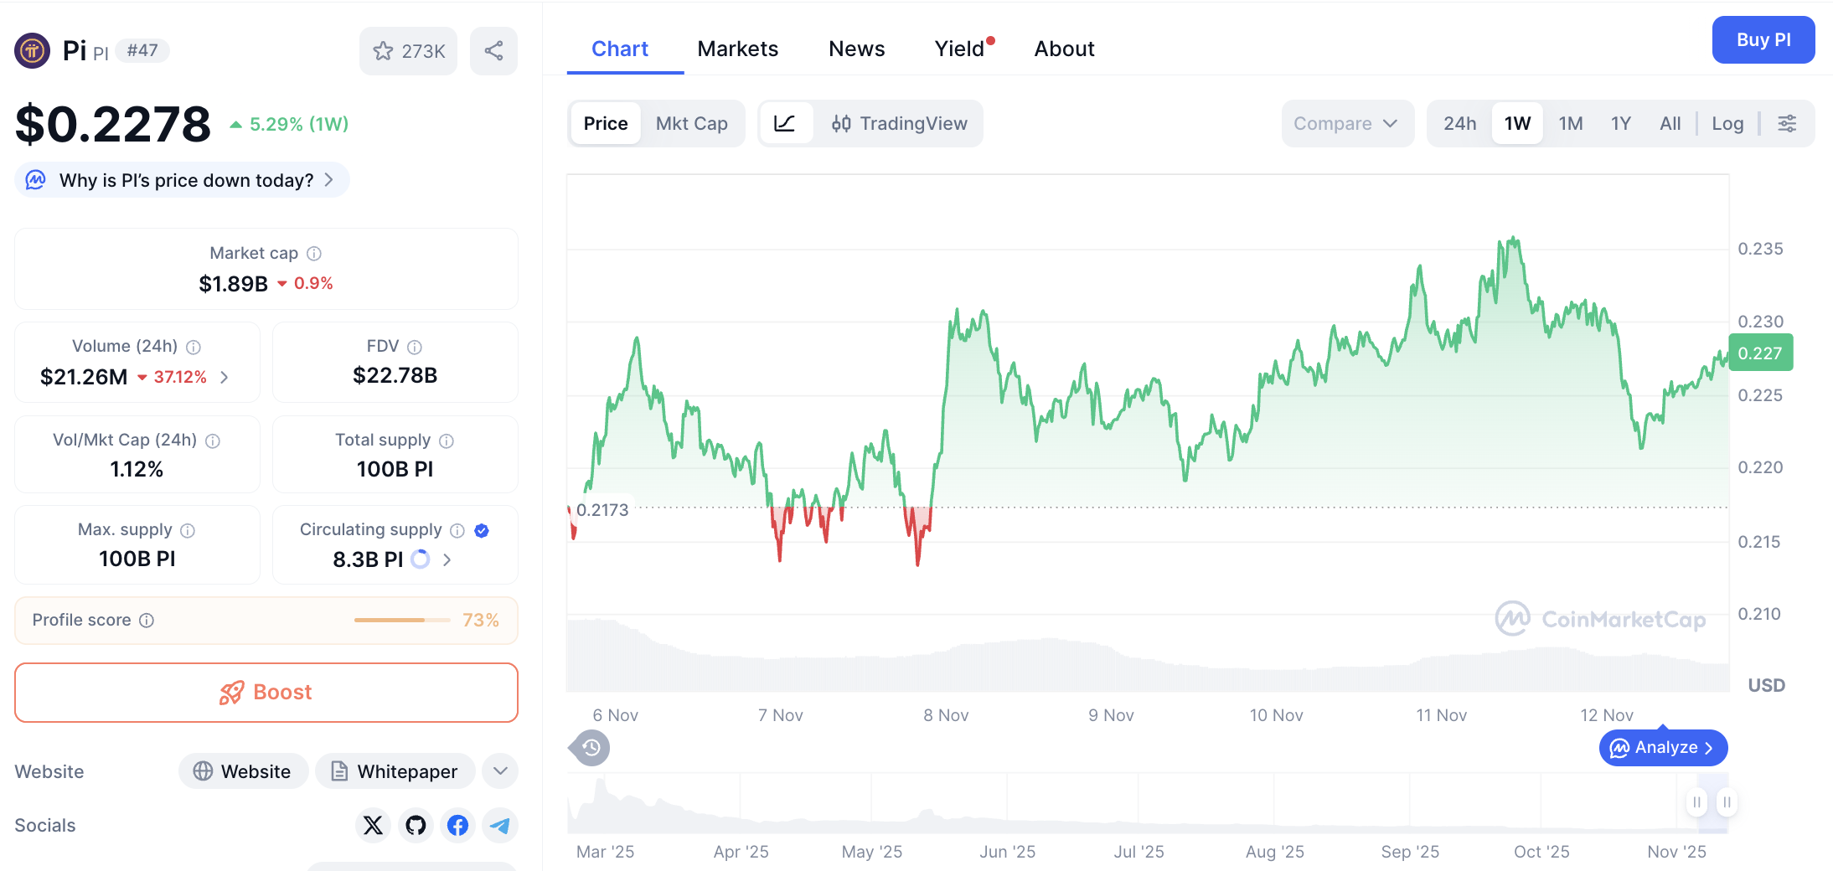Open the share icon next to watchlist
The image size is (1833, 871).
pyautogui.click(x=493, y=50)
